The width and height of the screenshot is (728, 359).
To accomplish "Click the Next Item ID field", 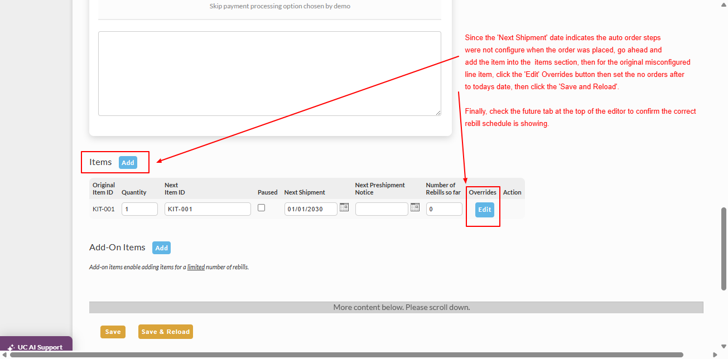I will (x=208, y=209).
